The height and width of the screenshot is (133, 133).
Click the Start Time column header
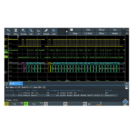(x=23, y=90)
